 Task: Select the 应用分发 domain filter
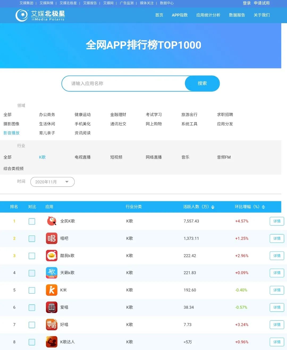pos(225,124)
